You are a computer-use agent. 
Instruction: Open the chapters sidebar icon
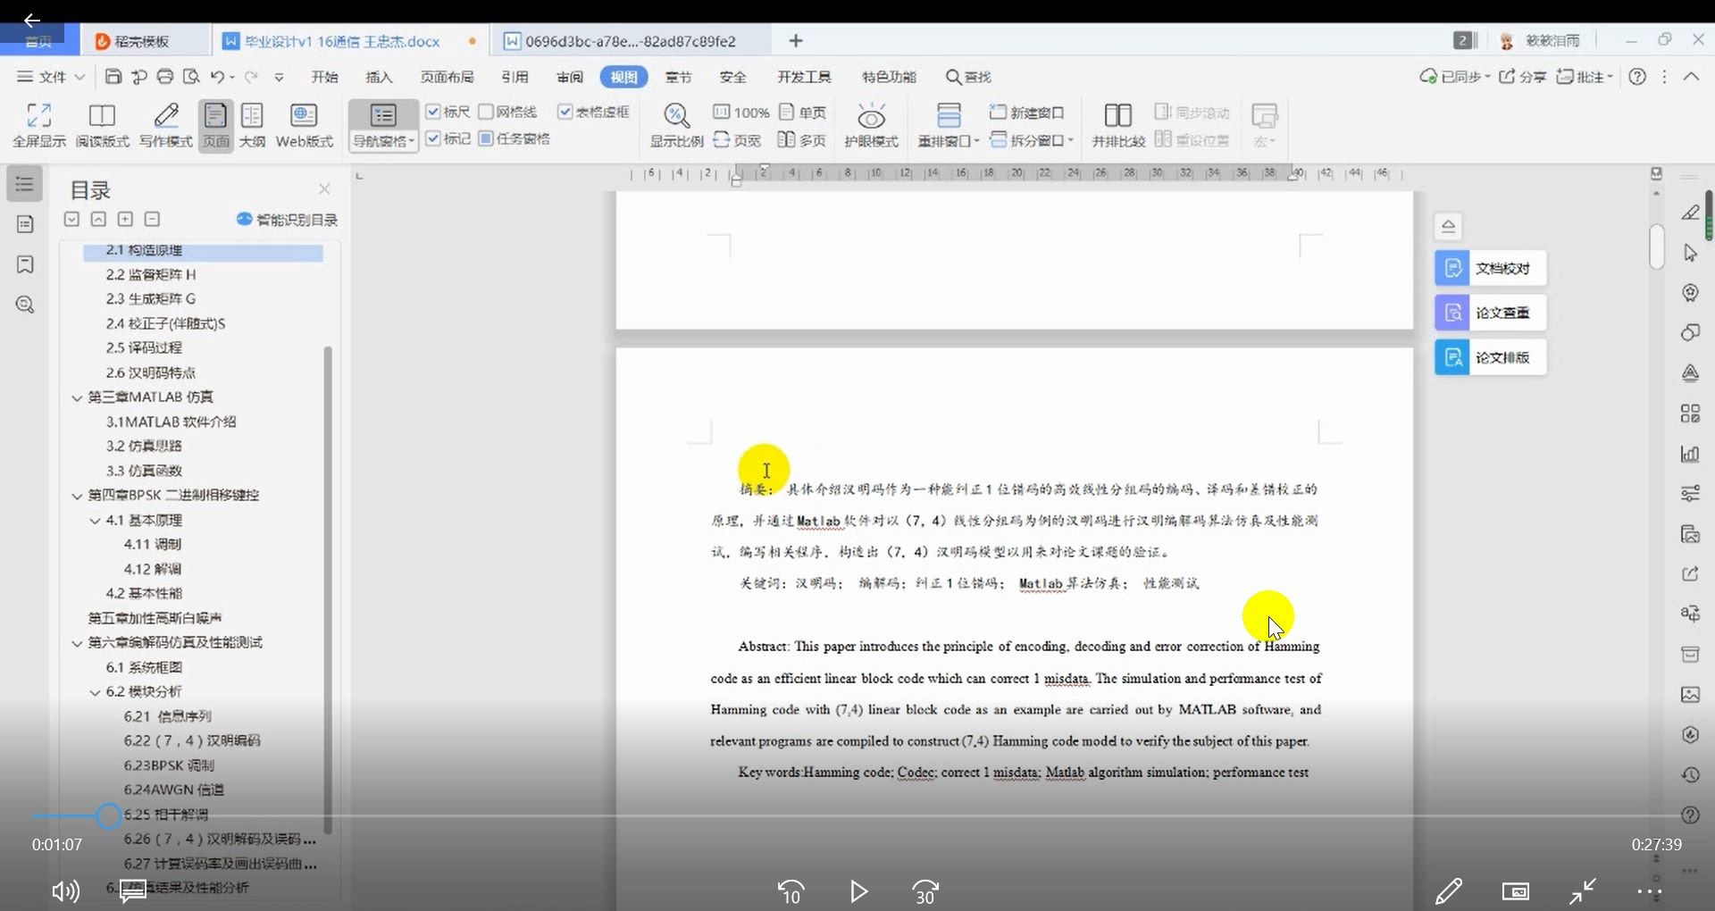(x=25, y=224)
